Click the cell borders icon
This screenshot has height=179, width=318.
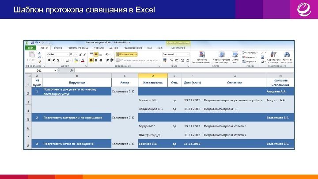pos(67,60)
